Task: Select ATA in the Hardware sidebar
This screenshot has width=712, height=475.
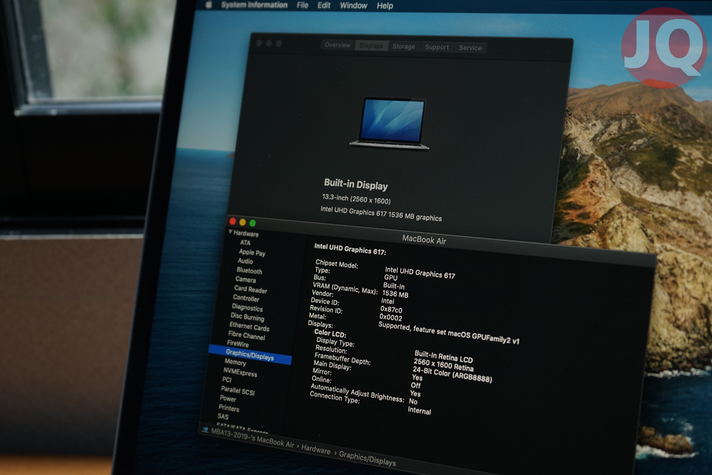Action: coord(245,243)
